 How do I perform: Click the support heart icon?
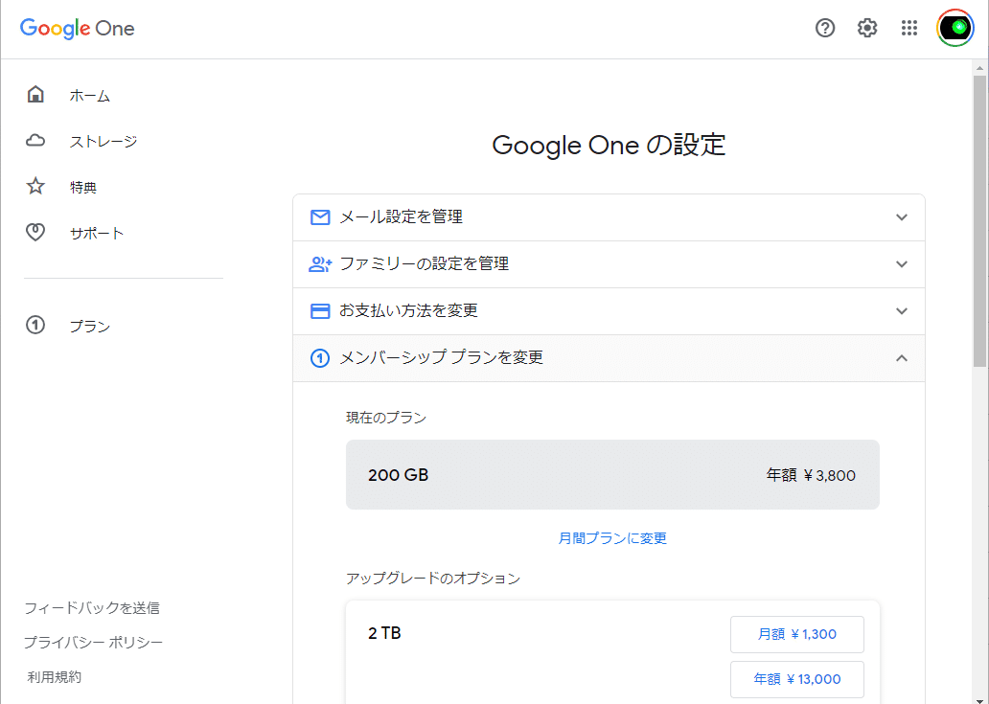pos(35,233)
